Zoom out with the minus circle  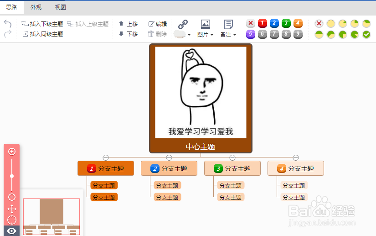(x=12, y=197)
